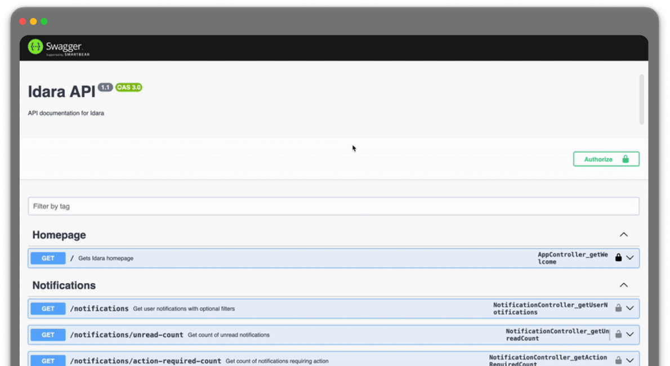Click 'API documentation for Idara' description
This screenshot has width=670, height=366.
[66, 113]
